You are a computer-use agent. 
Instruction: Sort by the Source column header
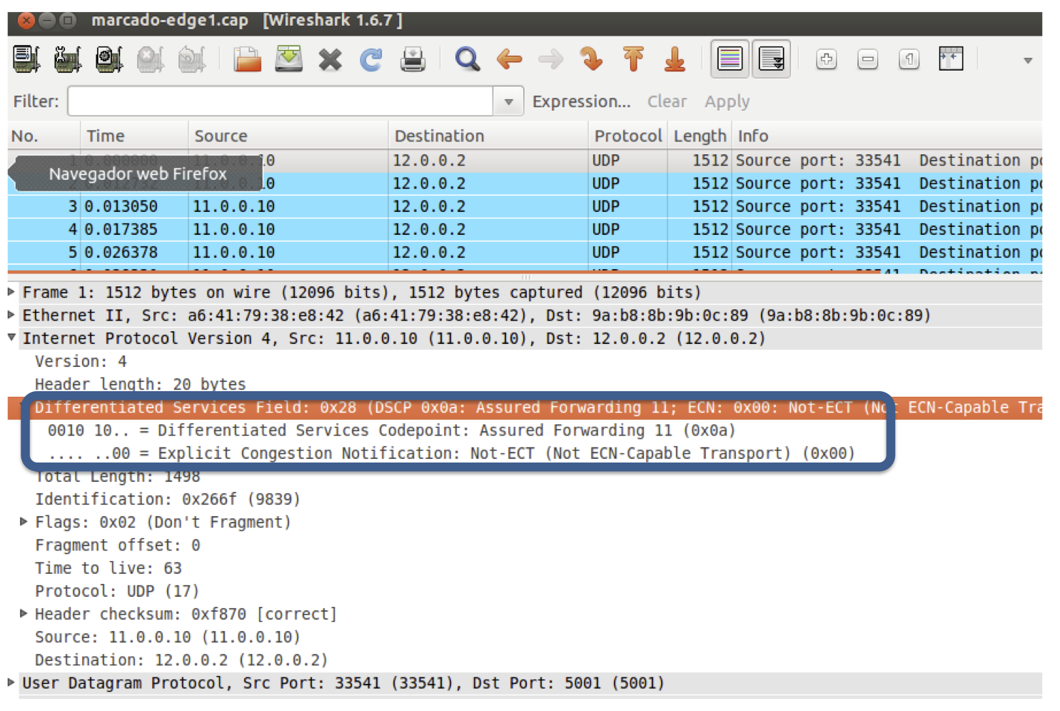point(288,136)
